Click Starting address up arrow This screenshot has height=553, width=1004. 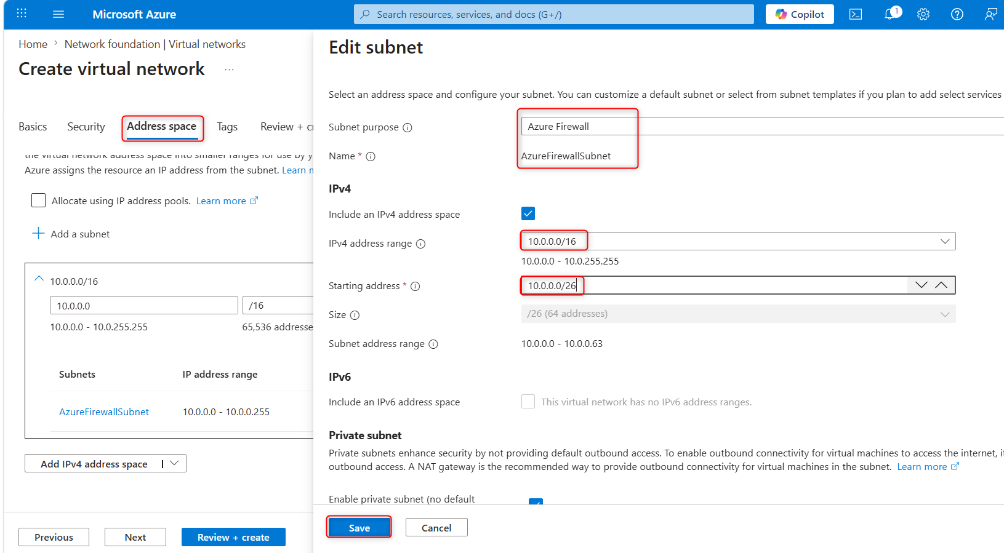click(941, 285)
